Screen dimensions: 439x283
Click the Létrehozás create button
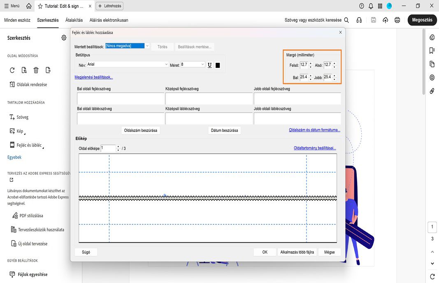pos(109,6)
